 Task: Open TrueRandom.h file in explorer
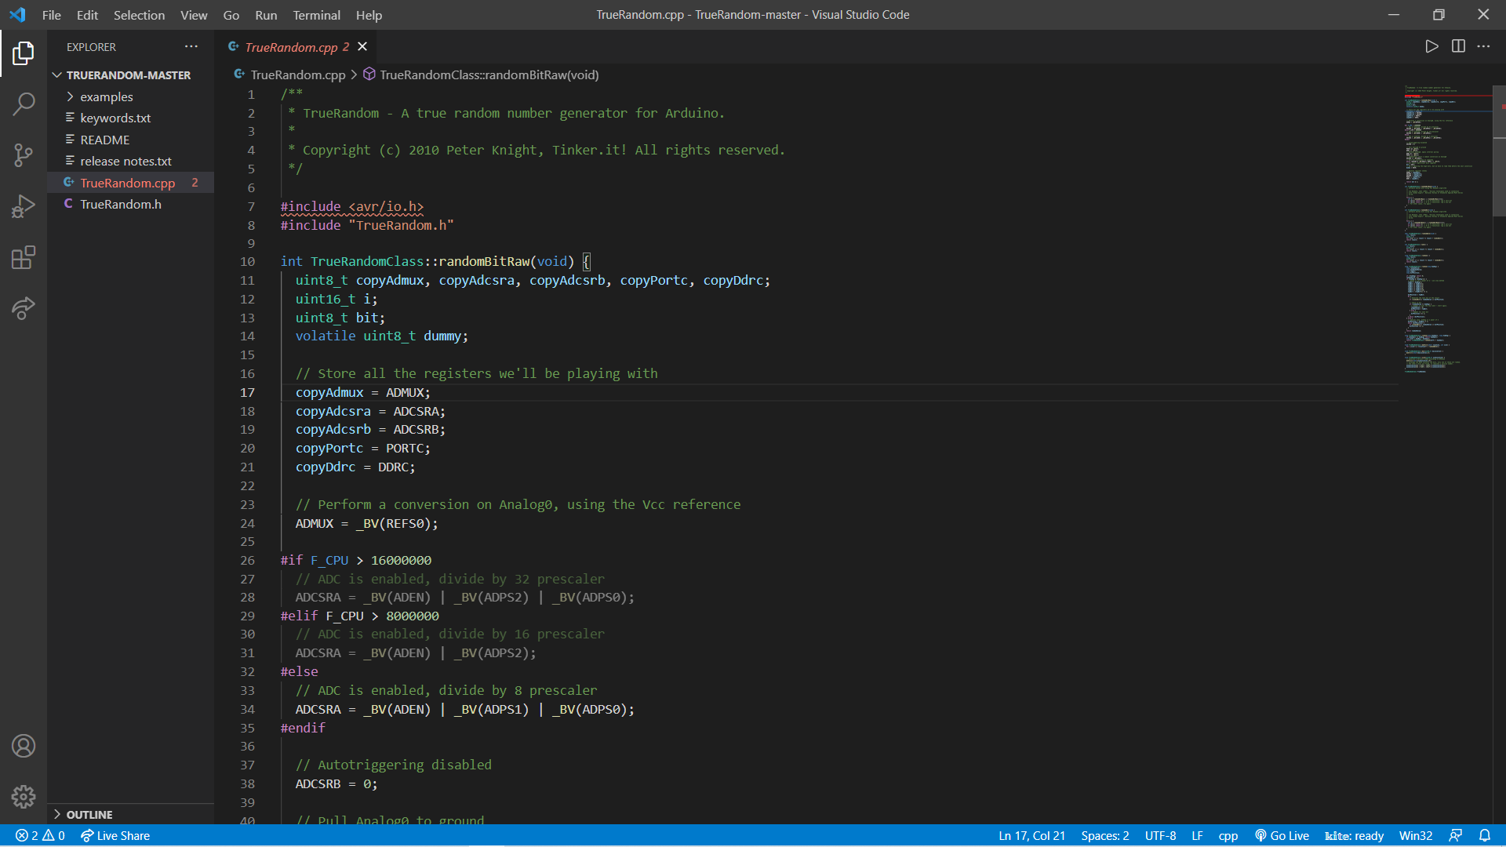click(120, 204)
